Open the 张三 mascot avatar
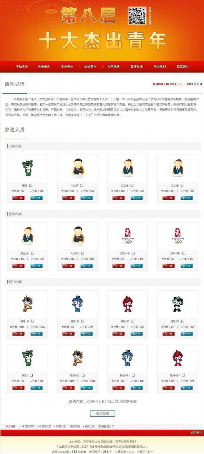This screenshot has width=204, height=454. (x=27, y=168)
